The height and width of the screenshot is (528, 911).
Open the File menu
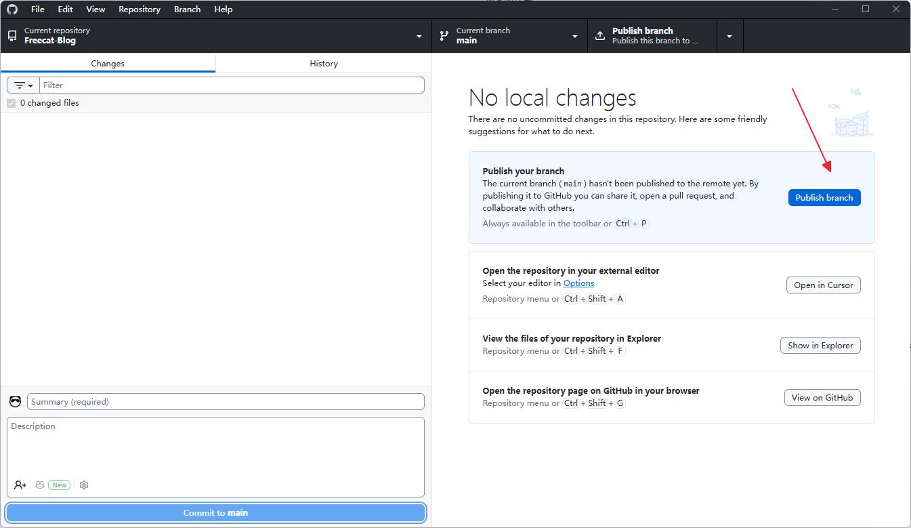(38, 9)
